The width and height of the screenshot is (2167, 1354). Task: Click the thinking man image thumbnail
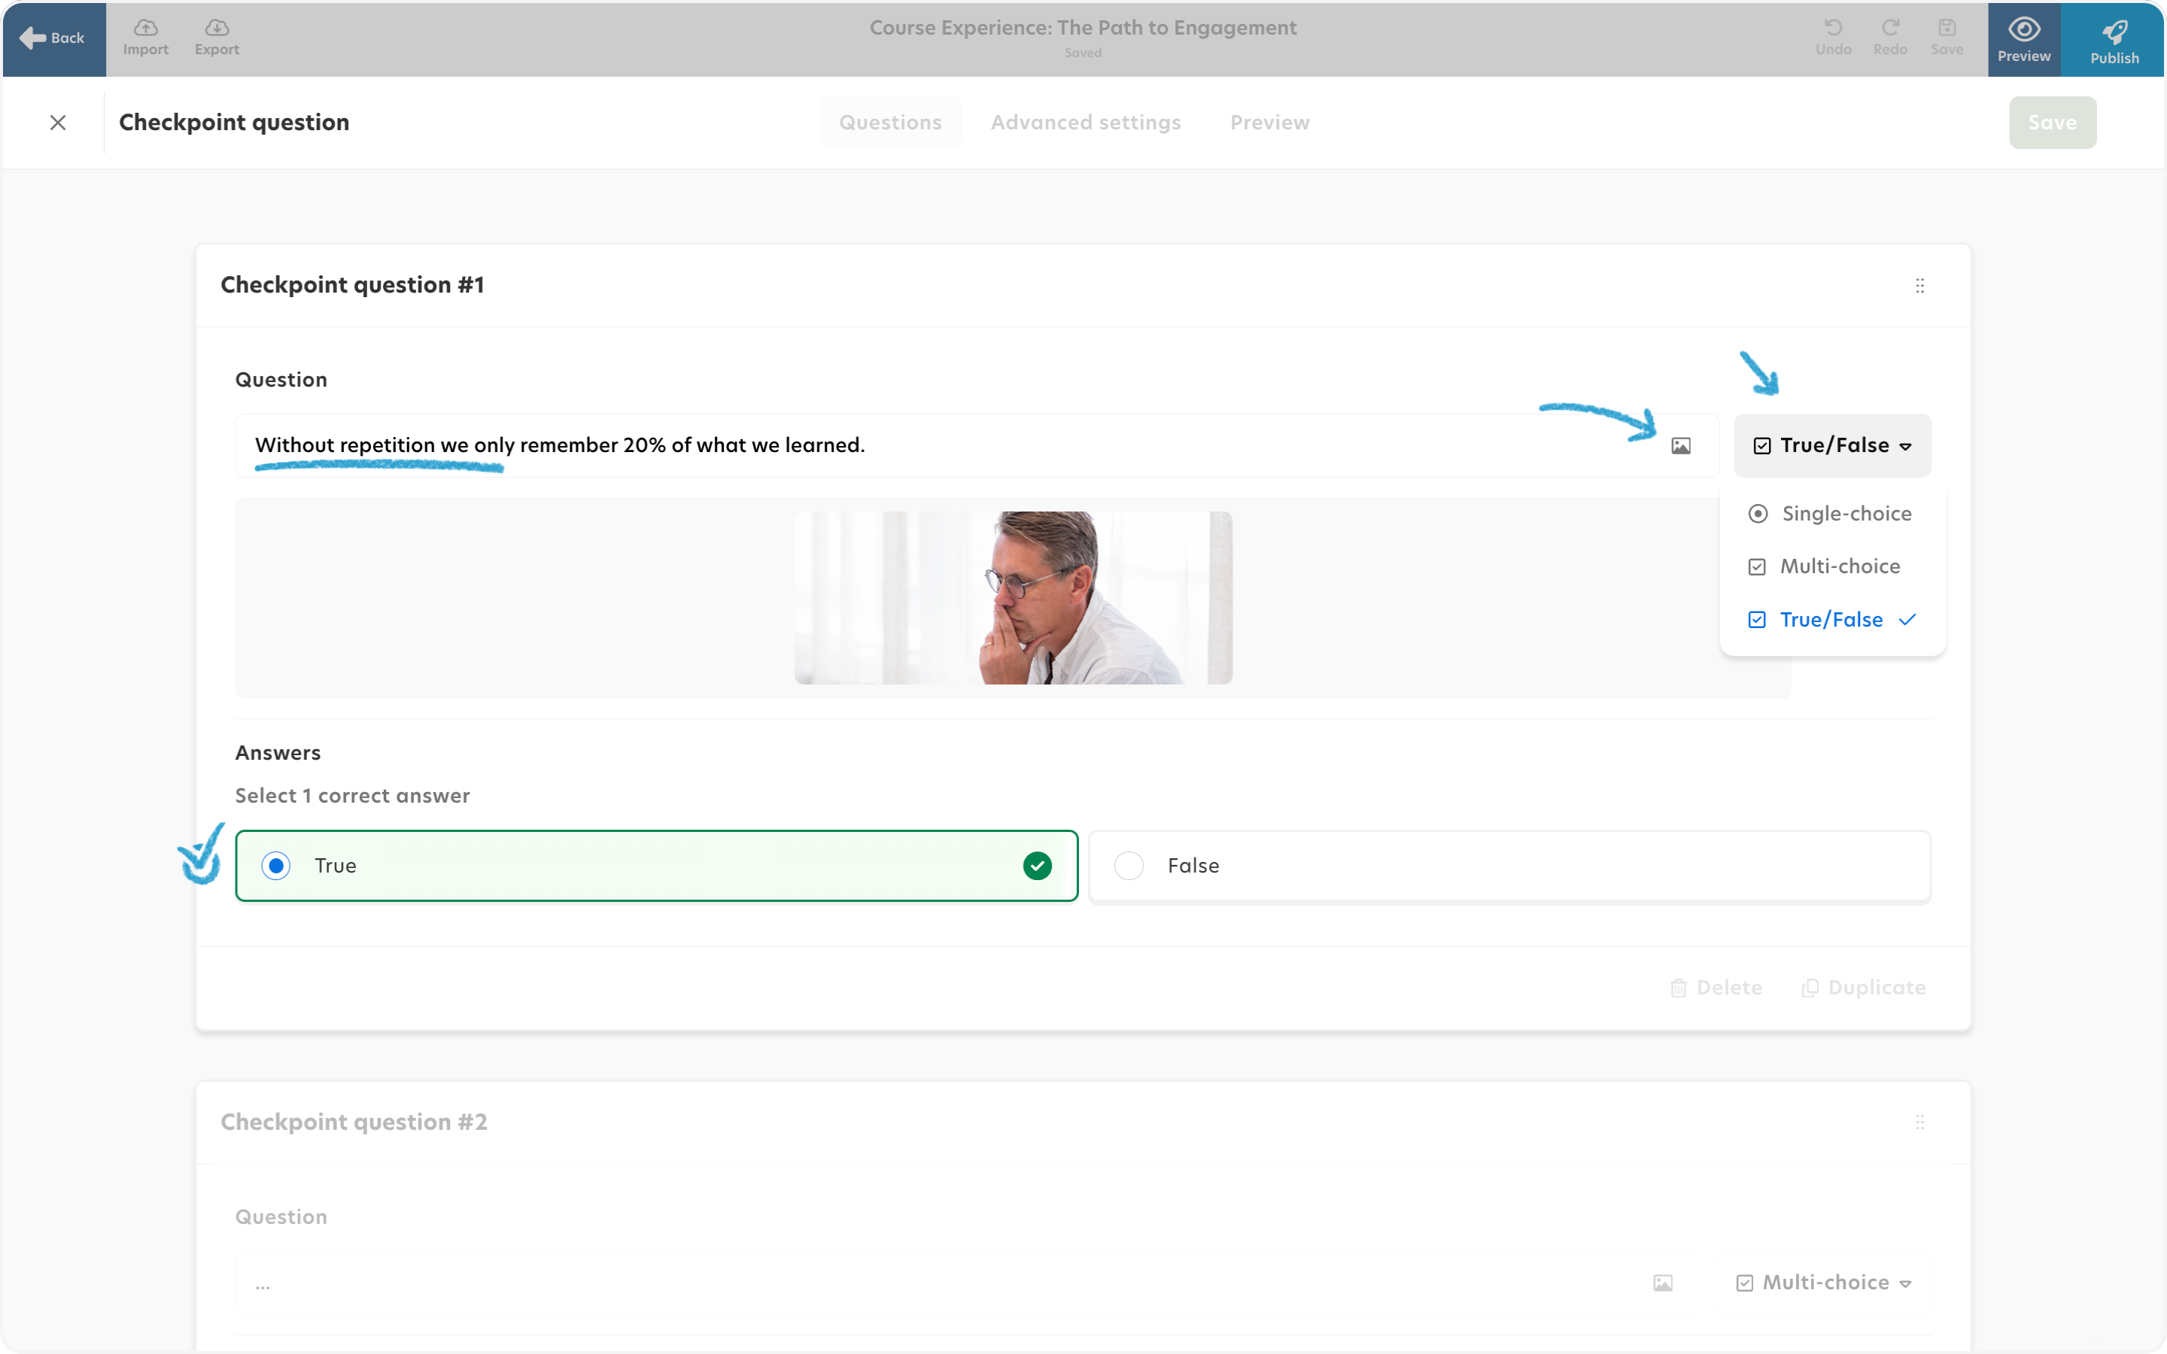tap(1013, 598)
